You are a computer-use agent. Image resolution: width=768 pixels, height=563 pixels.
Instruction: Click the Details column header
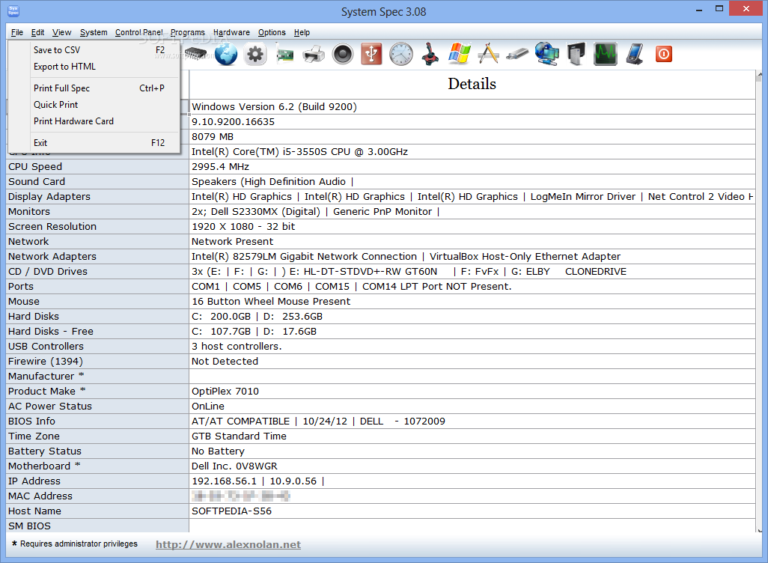coord(472,85)
